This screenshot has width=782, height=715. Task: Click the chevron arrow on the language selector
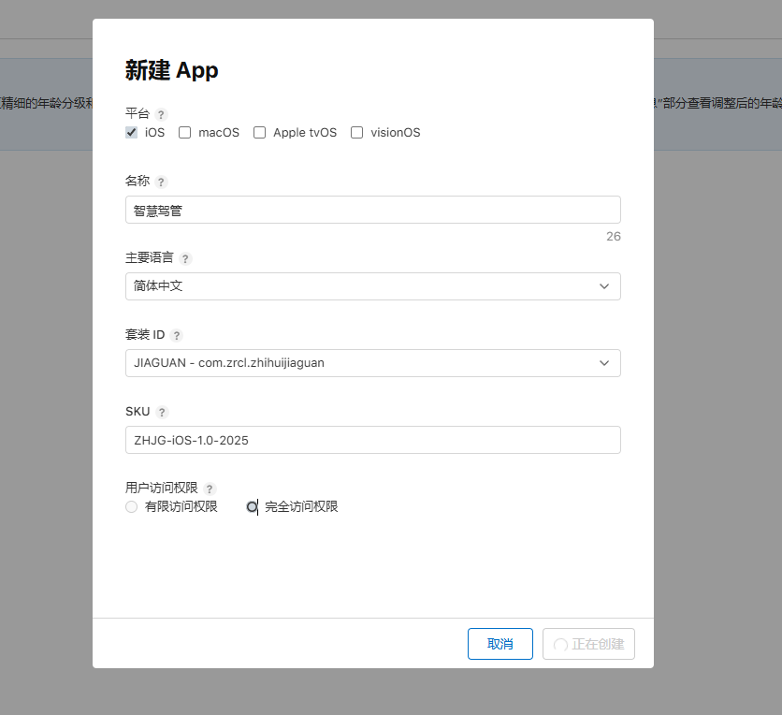[x=605, y=286]
